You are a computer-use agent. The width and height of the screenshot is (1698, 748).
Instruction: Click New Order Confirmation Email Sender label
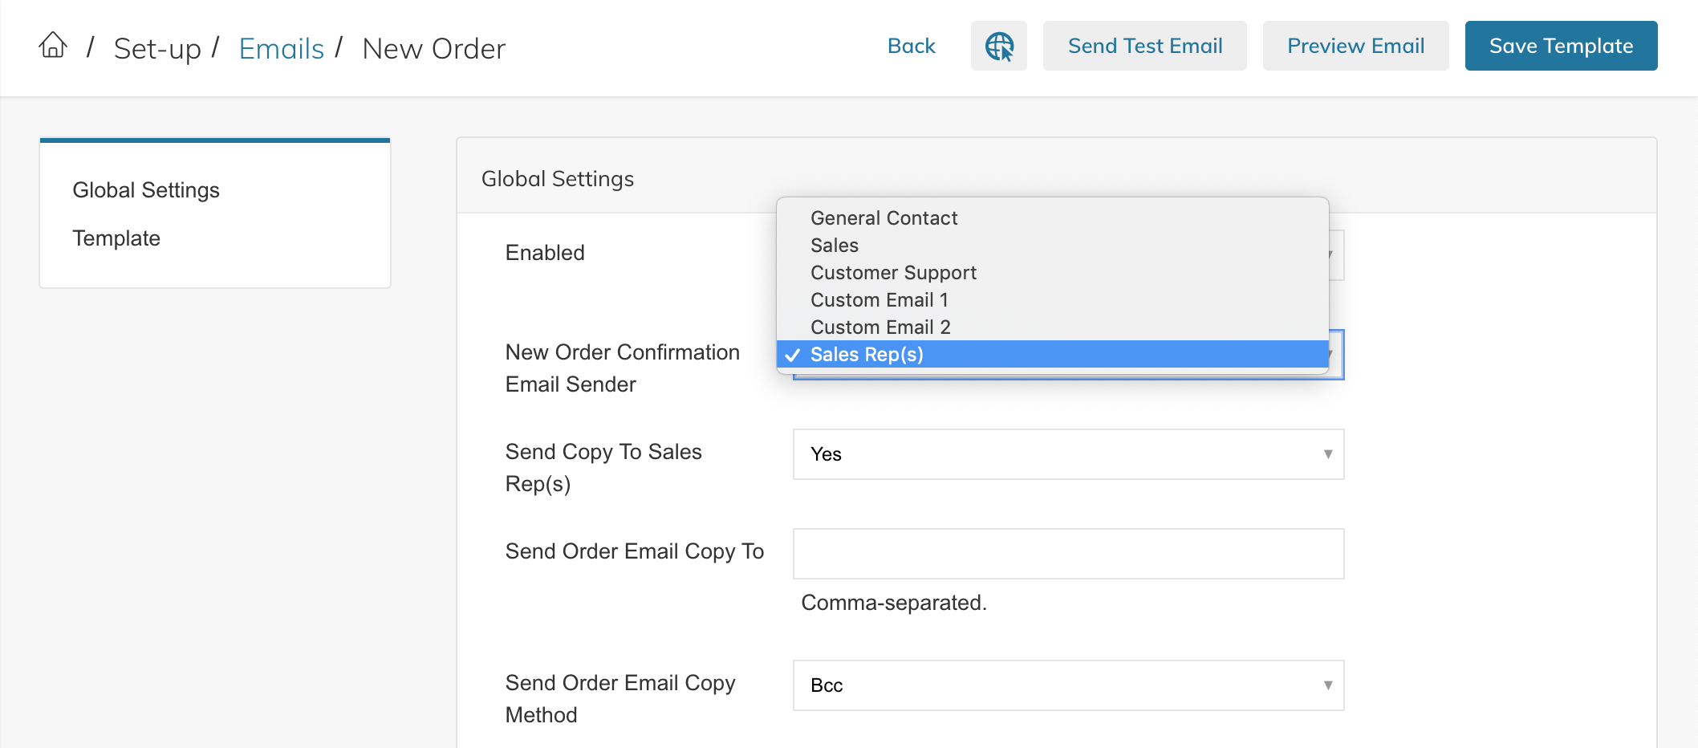tap(623, 368)
